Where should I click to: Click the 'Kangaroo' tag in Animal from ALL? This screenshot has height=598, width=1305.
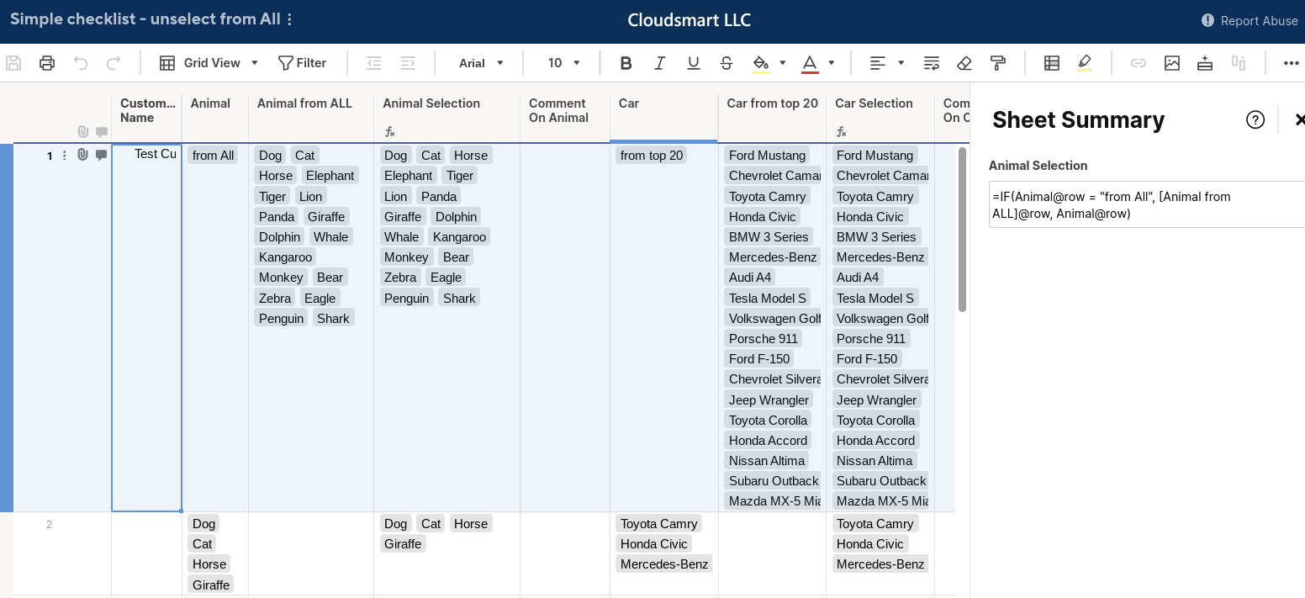pos(286,257)
